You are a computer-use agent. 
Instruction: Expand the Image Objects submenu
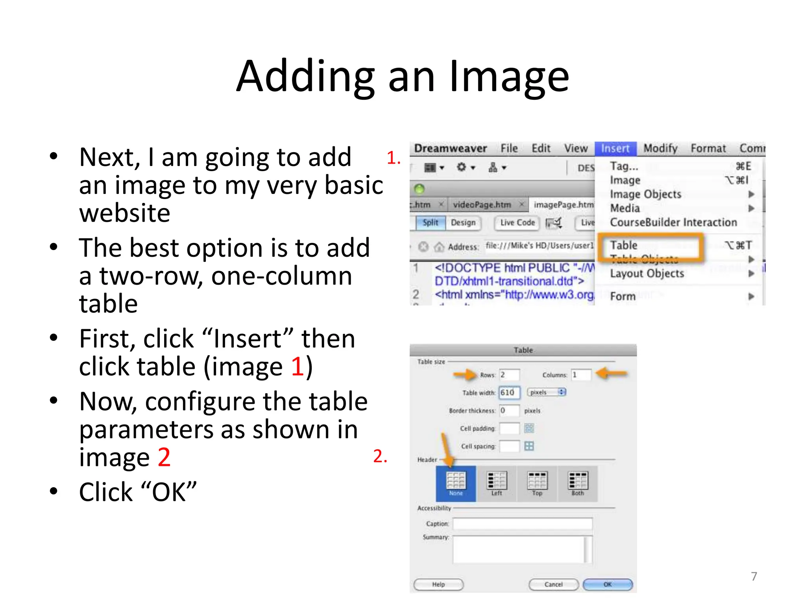(x=751, y=194)
